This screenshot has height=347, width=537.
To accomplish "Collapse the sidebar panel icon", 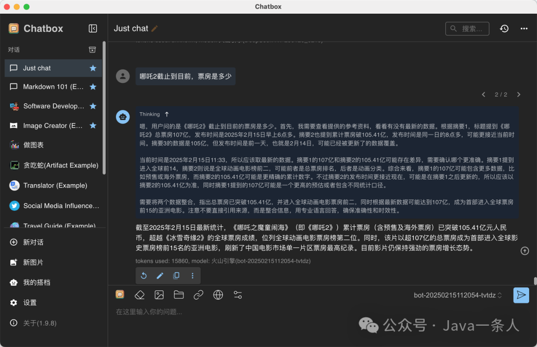I will (x=93, y=28).
